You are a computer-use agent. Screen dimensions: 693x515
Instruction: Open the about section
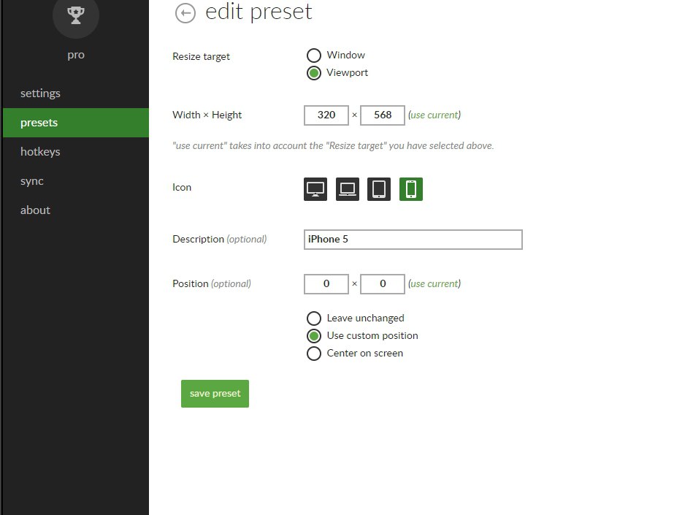tap(76, 210)
